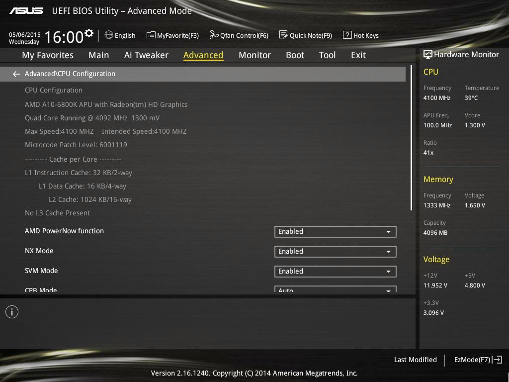Screen dimensions: 509x382
Task: Click the arrow on the NX Mode dropdown
Action: [388, 252]
